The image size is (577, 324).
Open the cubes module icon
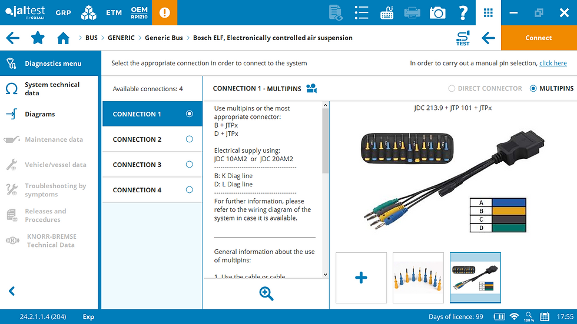(x=88, y=13)
